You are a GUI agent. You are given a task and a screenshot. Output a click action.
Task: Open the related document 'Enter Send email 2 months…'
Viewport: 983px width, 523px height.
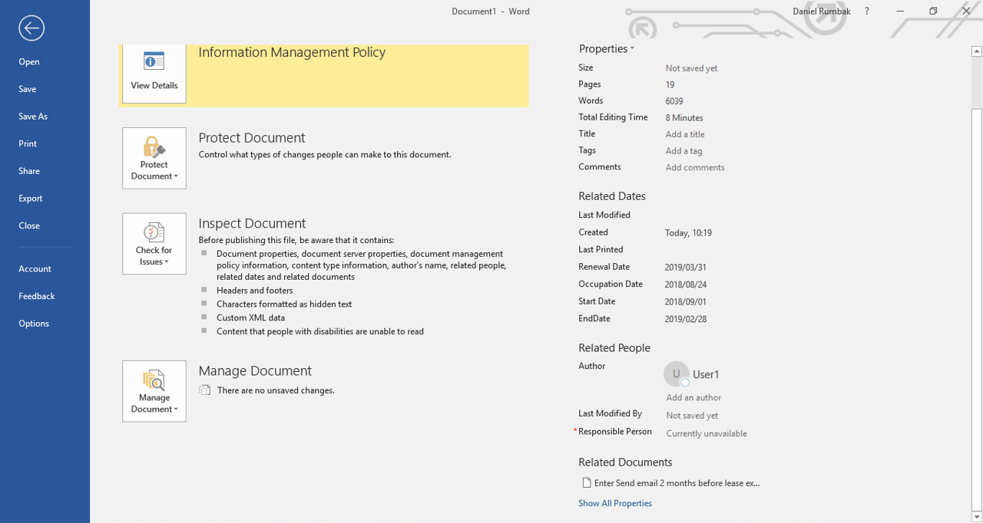click(x=677, y=483)
